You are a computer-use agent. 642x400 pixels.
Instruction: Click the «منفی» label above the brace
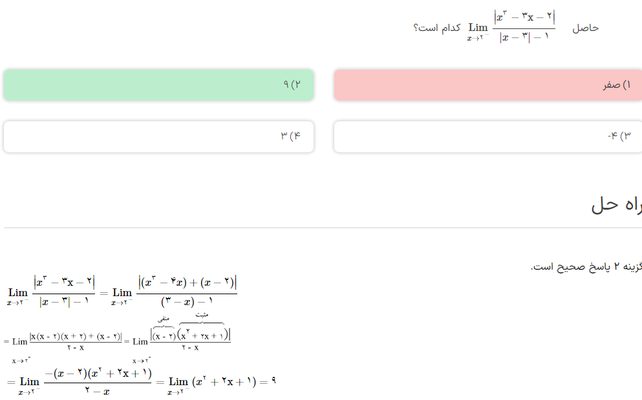tap(164, 319)
